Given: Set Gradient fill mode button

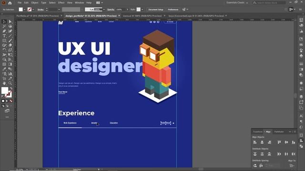Looking at the screenshot, I should [x=7, y=101].
